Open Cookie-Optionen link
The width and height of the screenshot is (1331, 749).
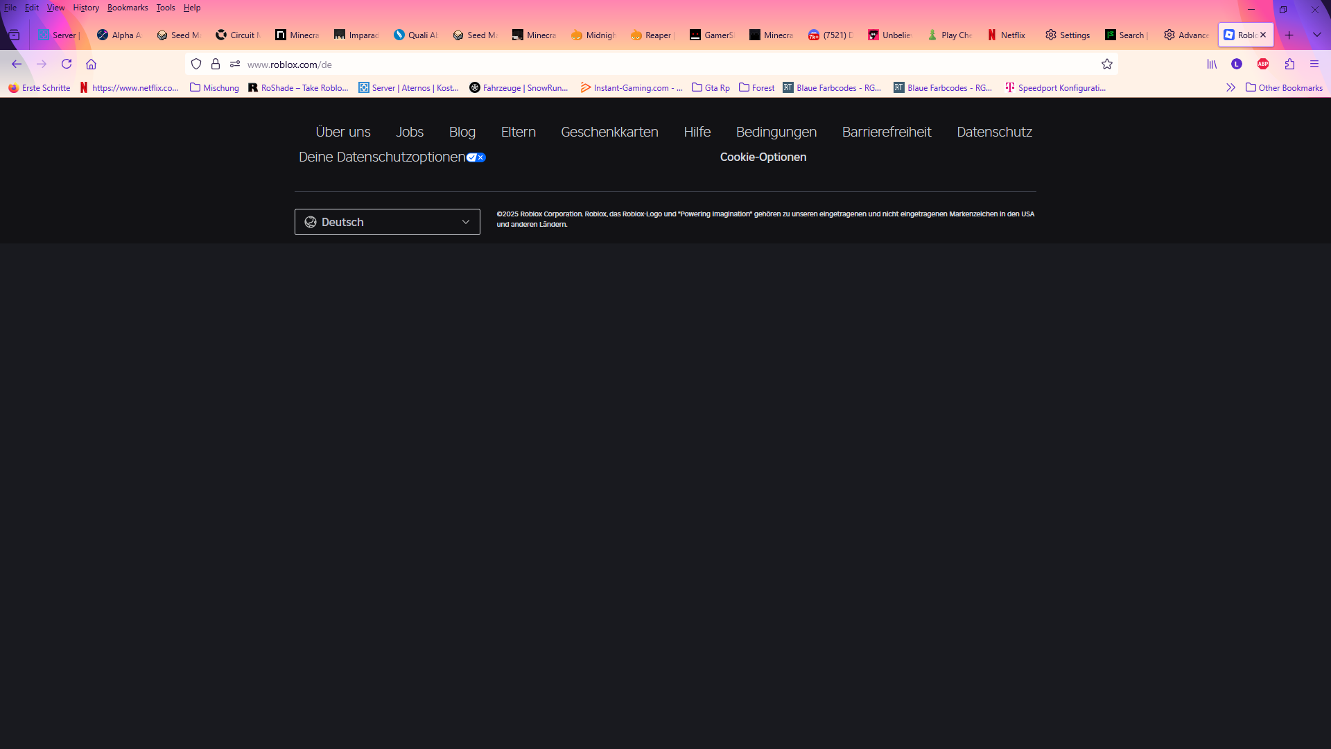pos(763,157)
